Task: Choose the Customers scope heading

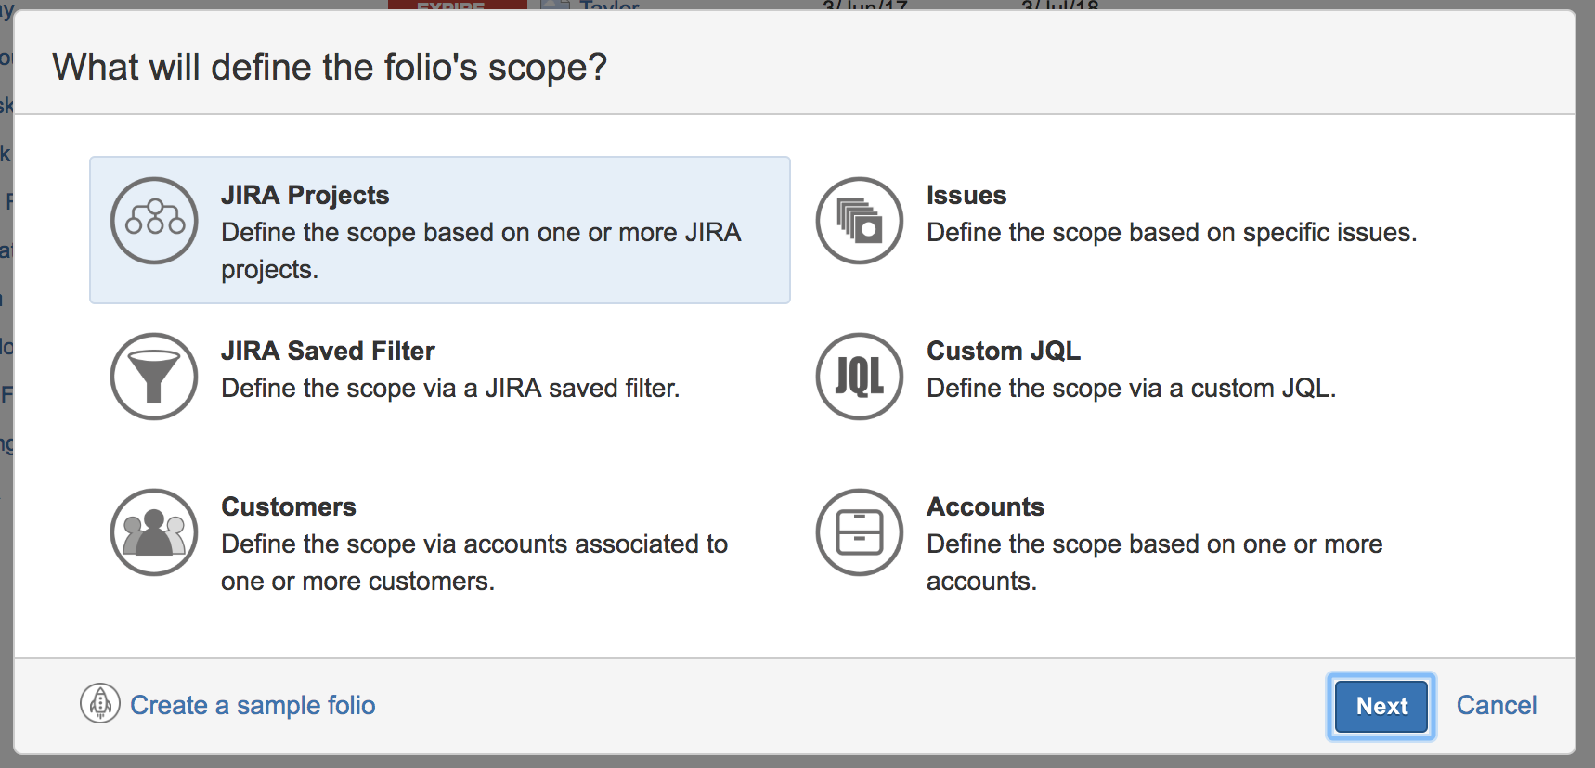Action: (x=289, y=506)
